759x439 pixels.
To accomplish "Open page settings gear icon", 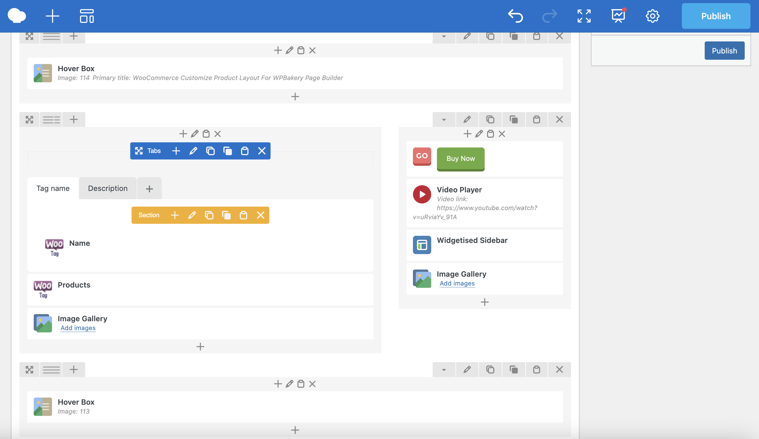I will (x=652, y=16).
